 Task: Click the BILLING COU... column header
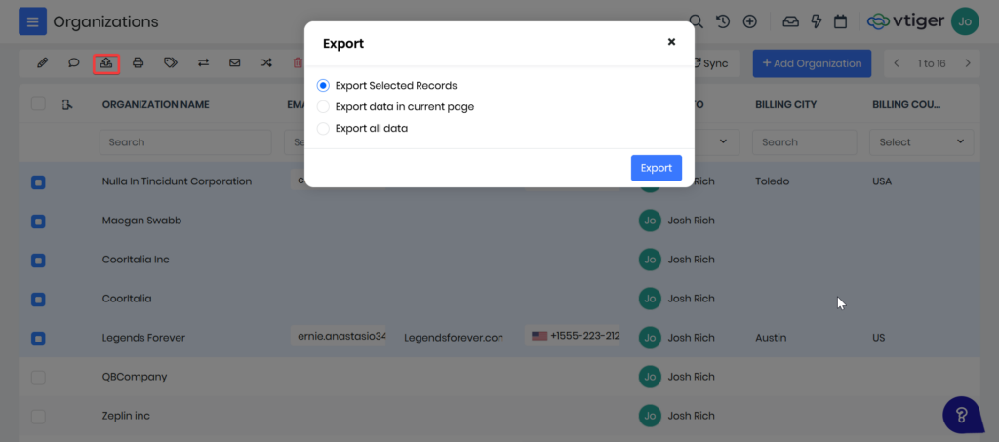click(906, 104)
